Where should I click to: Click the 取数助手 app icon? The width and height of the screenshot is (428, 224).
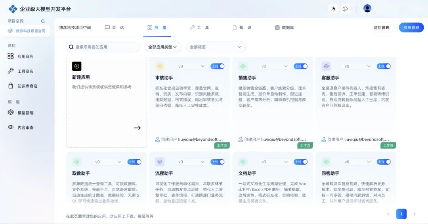tap(77, 162)
